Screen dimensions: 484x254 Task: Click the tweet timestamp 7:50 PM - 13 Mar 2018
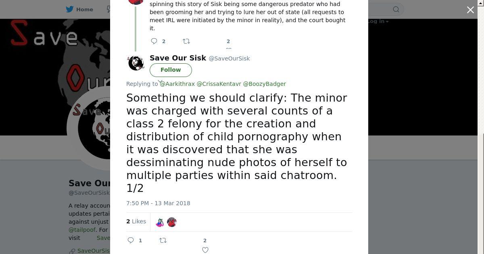click(x=158, y=203)
